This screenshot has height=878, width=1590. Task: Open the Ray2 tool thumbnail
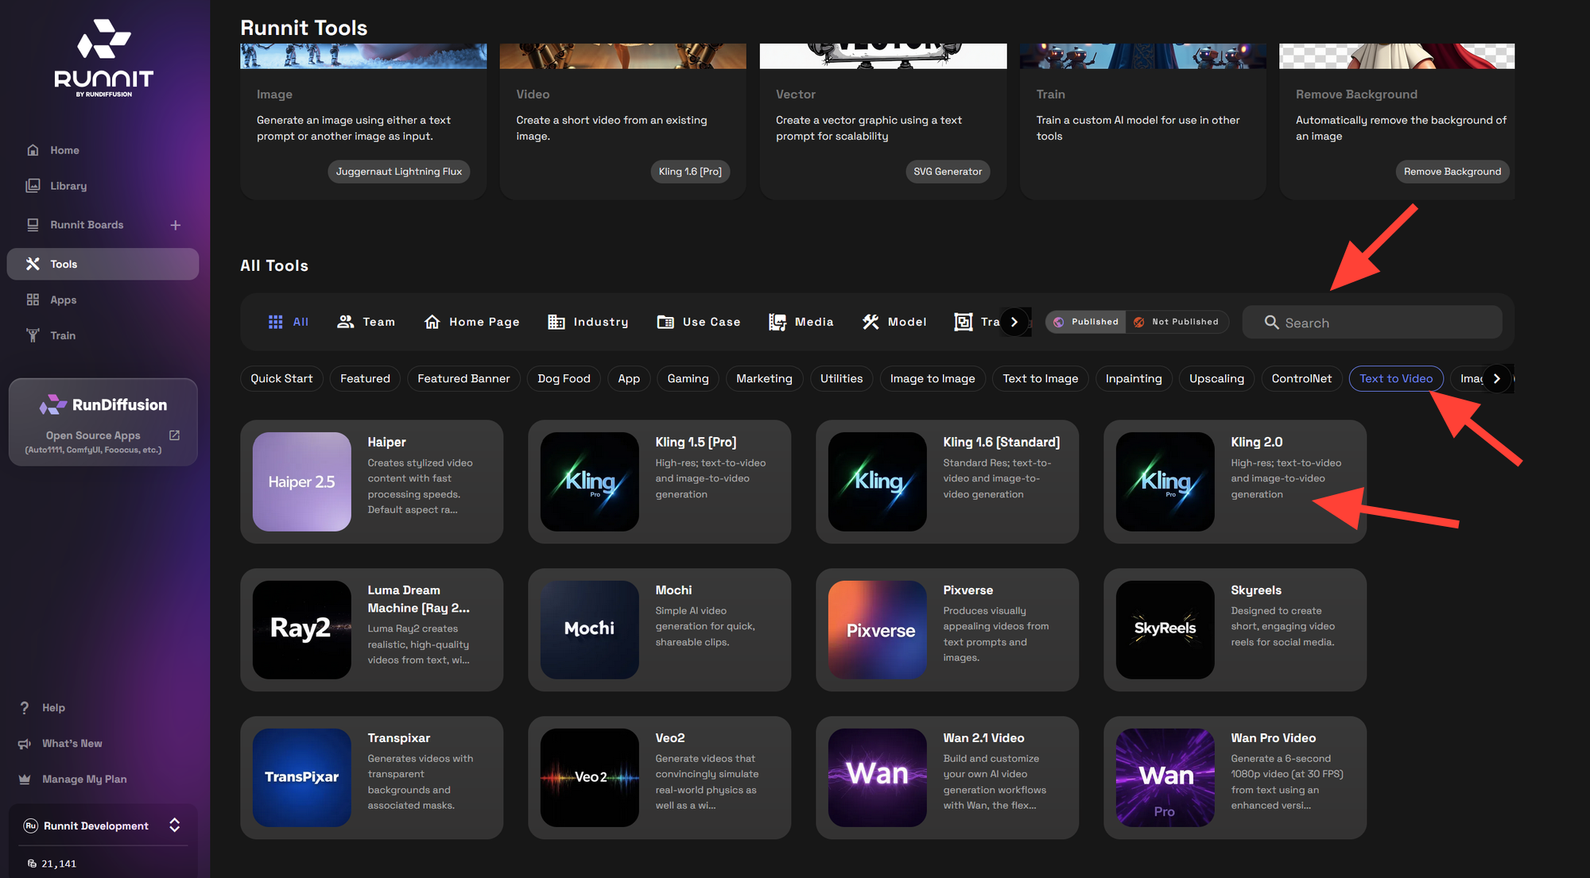pos(302,629)
